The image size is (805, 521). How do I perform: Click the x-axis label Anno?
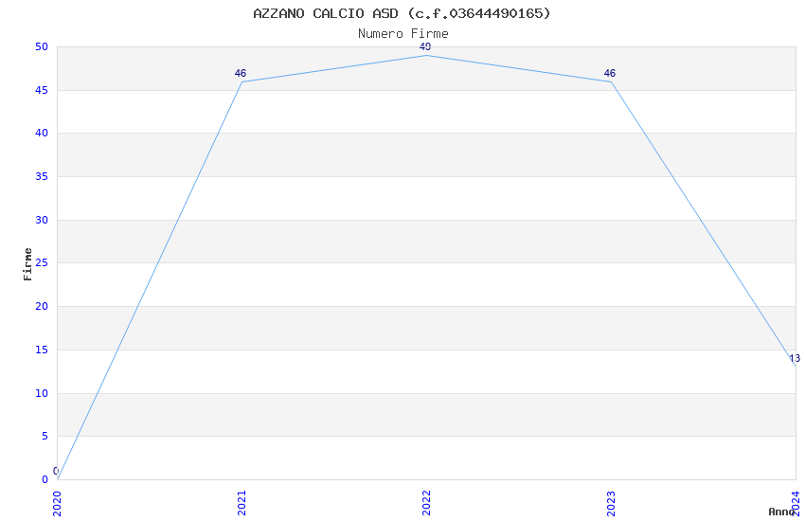pyautogui.click(x=781, y=512)
